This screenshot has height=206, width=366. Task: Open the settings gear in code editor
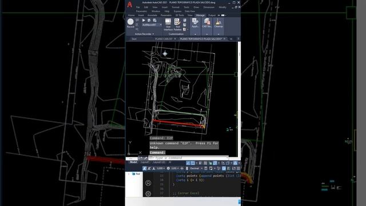coord(148,193)
